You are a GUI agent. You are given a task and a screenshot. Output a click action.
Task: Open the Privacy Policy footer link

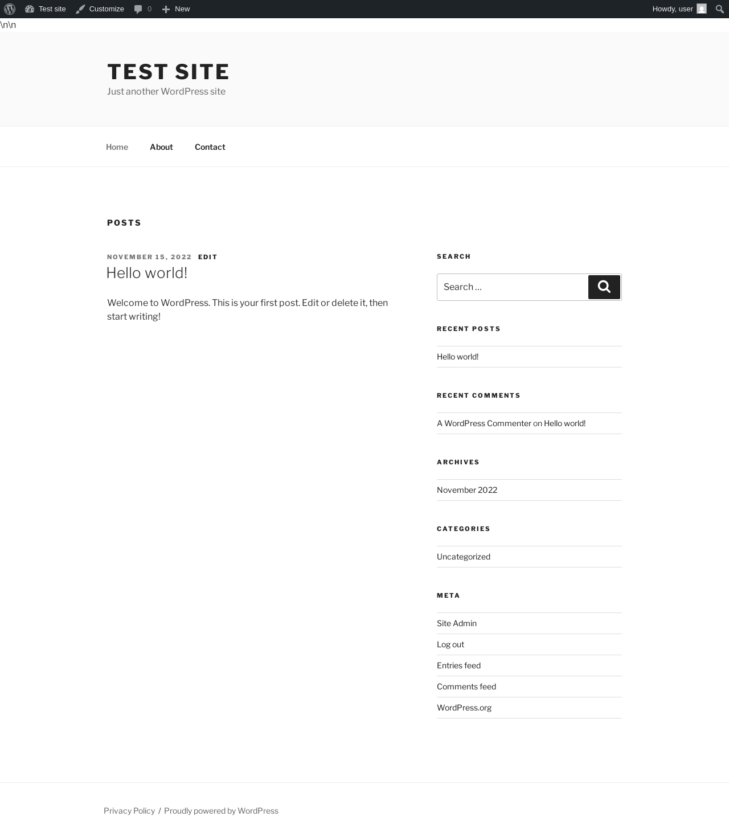coord(129,811)
